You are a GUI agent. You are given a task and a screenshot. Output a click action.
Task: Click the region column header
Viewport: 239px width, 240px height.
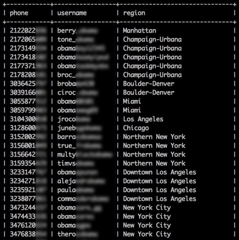point(134,13)
